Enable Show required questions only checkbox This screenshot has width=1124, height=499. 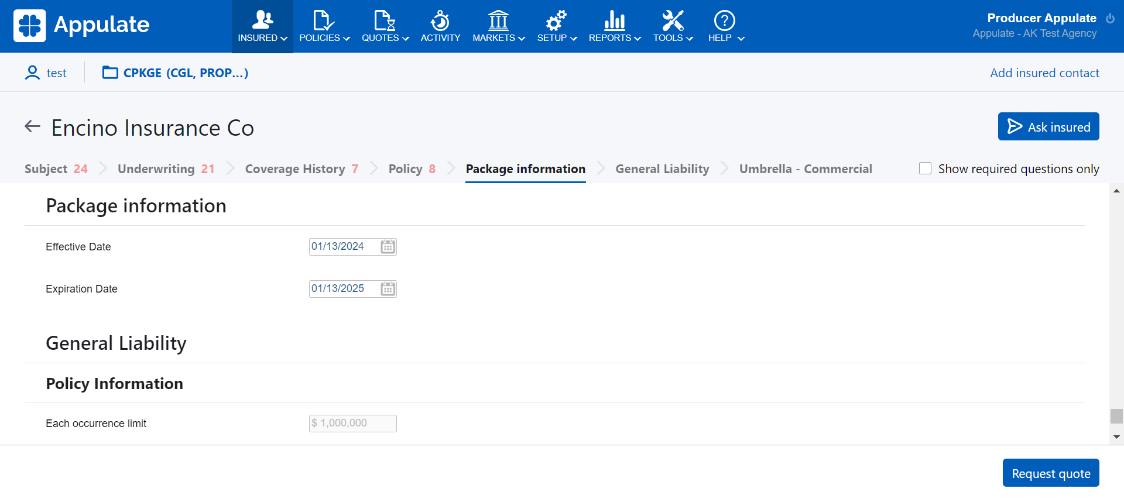click(x=925, y=168)
